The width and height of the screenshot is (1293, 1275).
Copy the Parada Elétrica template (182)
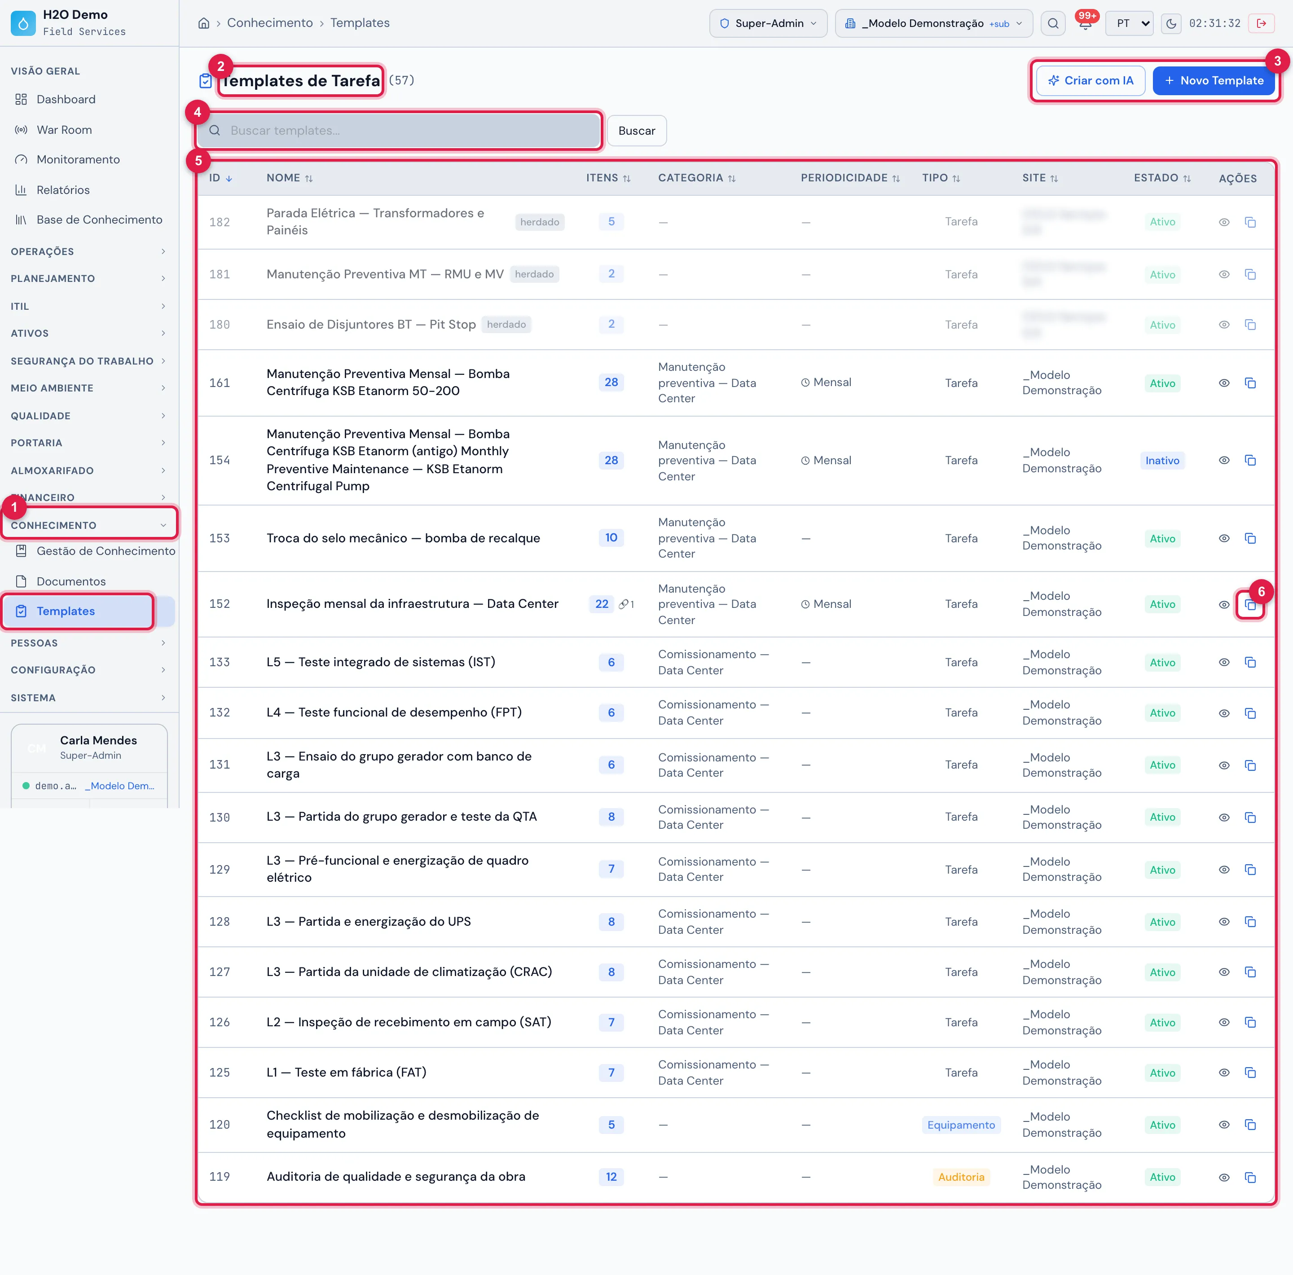pyautogui.click(x=1249, y=222)
